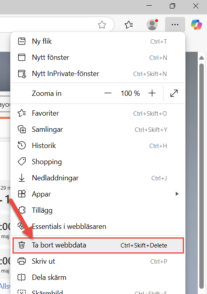
Task: Click the Copilot icon in toolbar
Action: 197,25
